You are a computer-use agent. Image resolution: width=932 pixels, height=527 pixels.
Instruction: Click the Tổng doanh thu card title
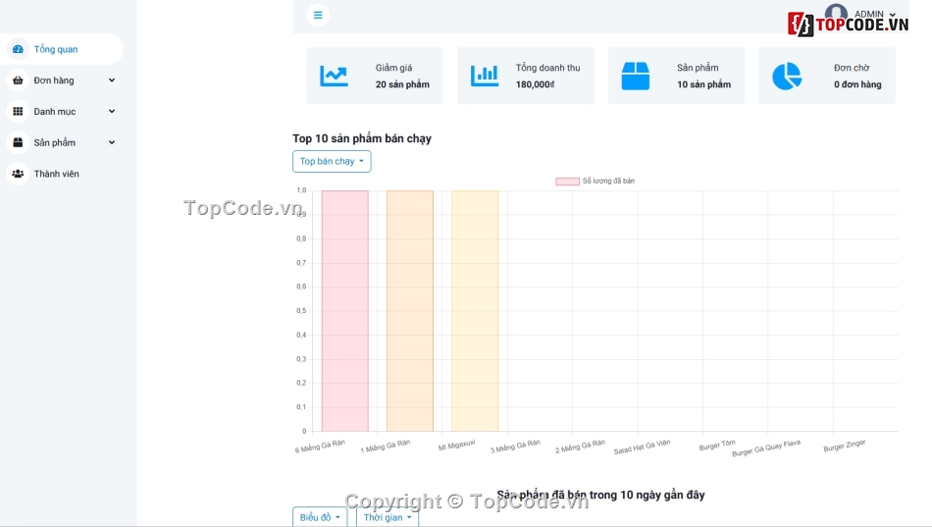548,68
